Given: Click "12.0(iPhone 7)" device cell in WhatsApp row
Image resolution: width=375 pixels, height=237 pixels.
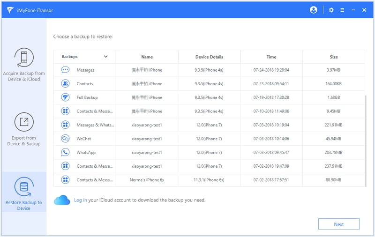Looking at the screenshot, I should (x=209, y=152).
